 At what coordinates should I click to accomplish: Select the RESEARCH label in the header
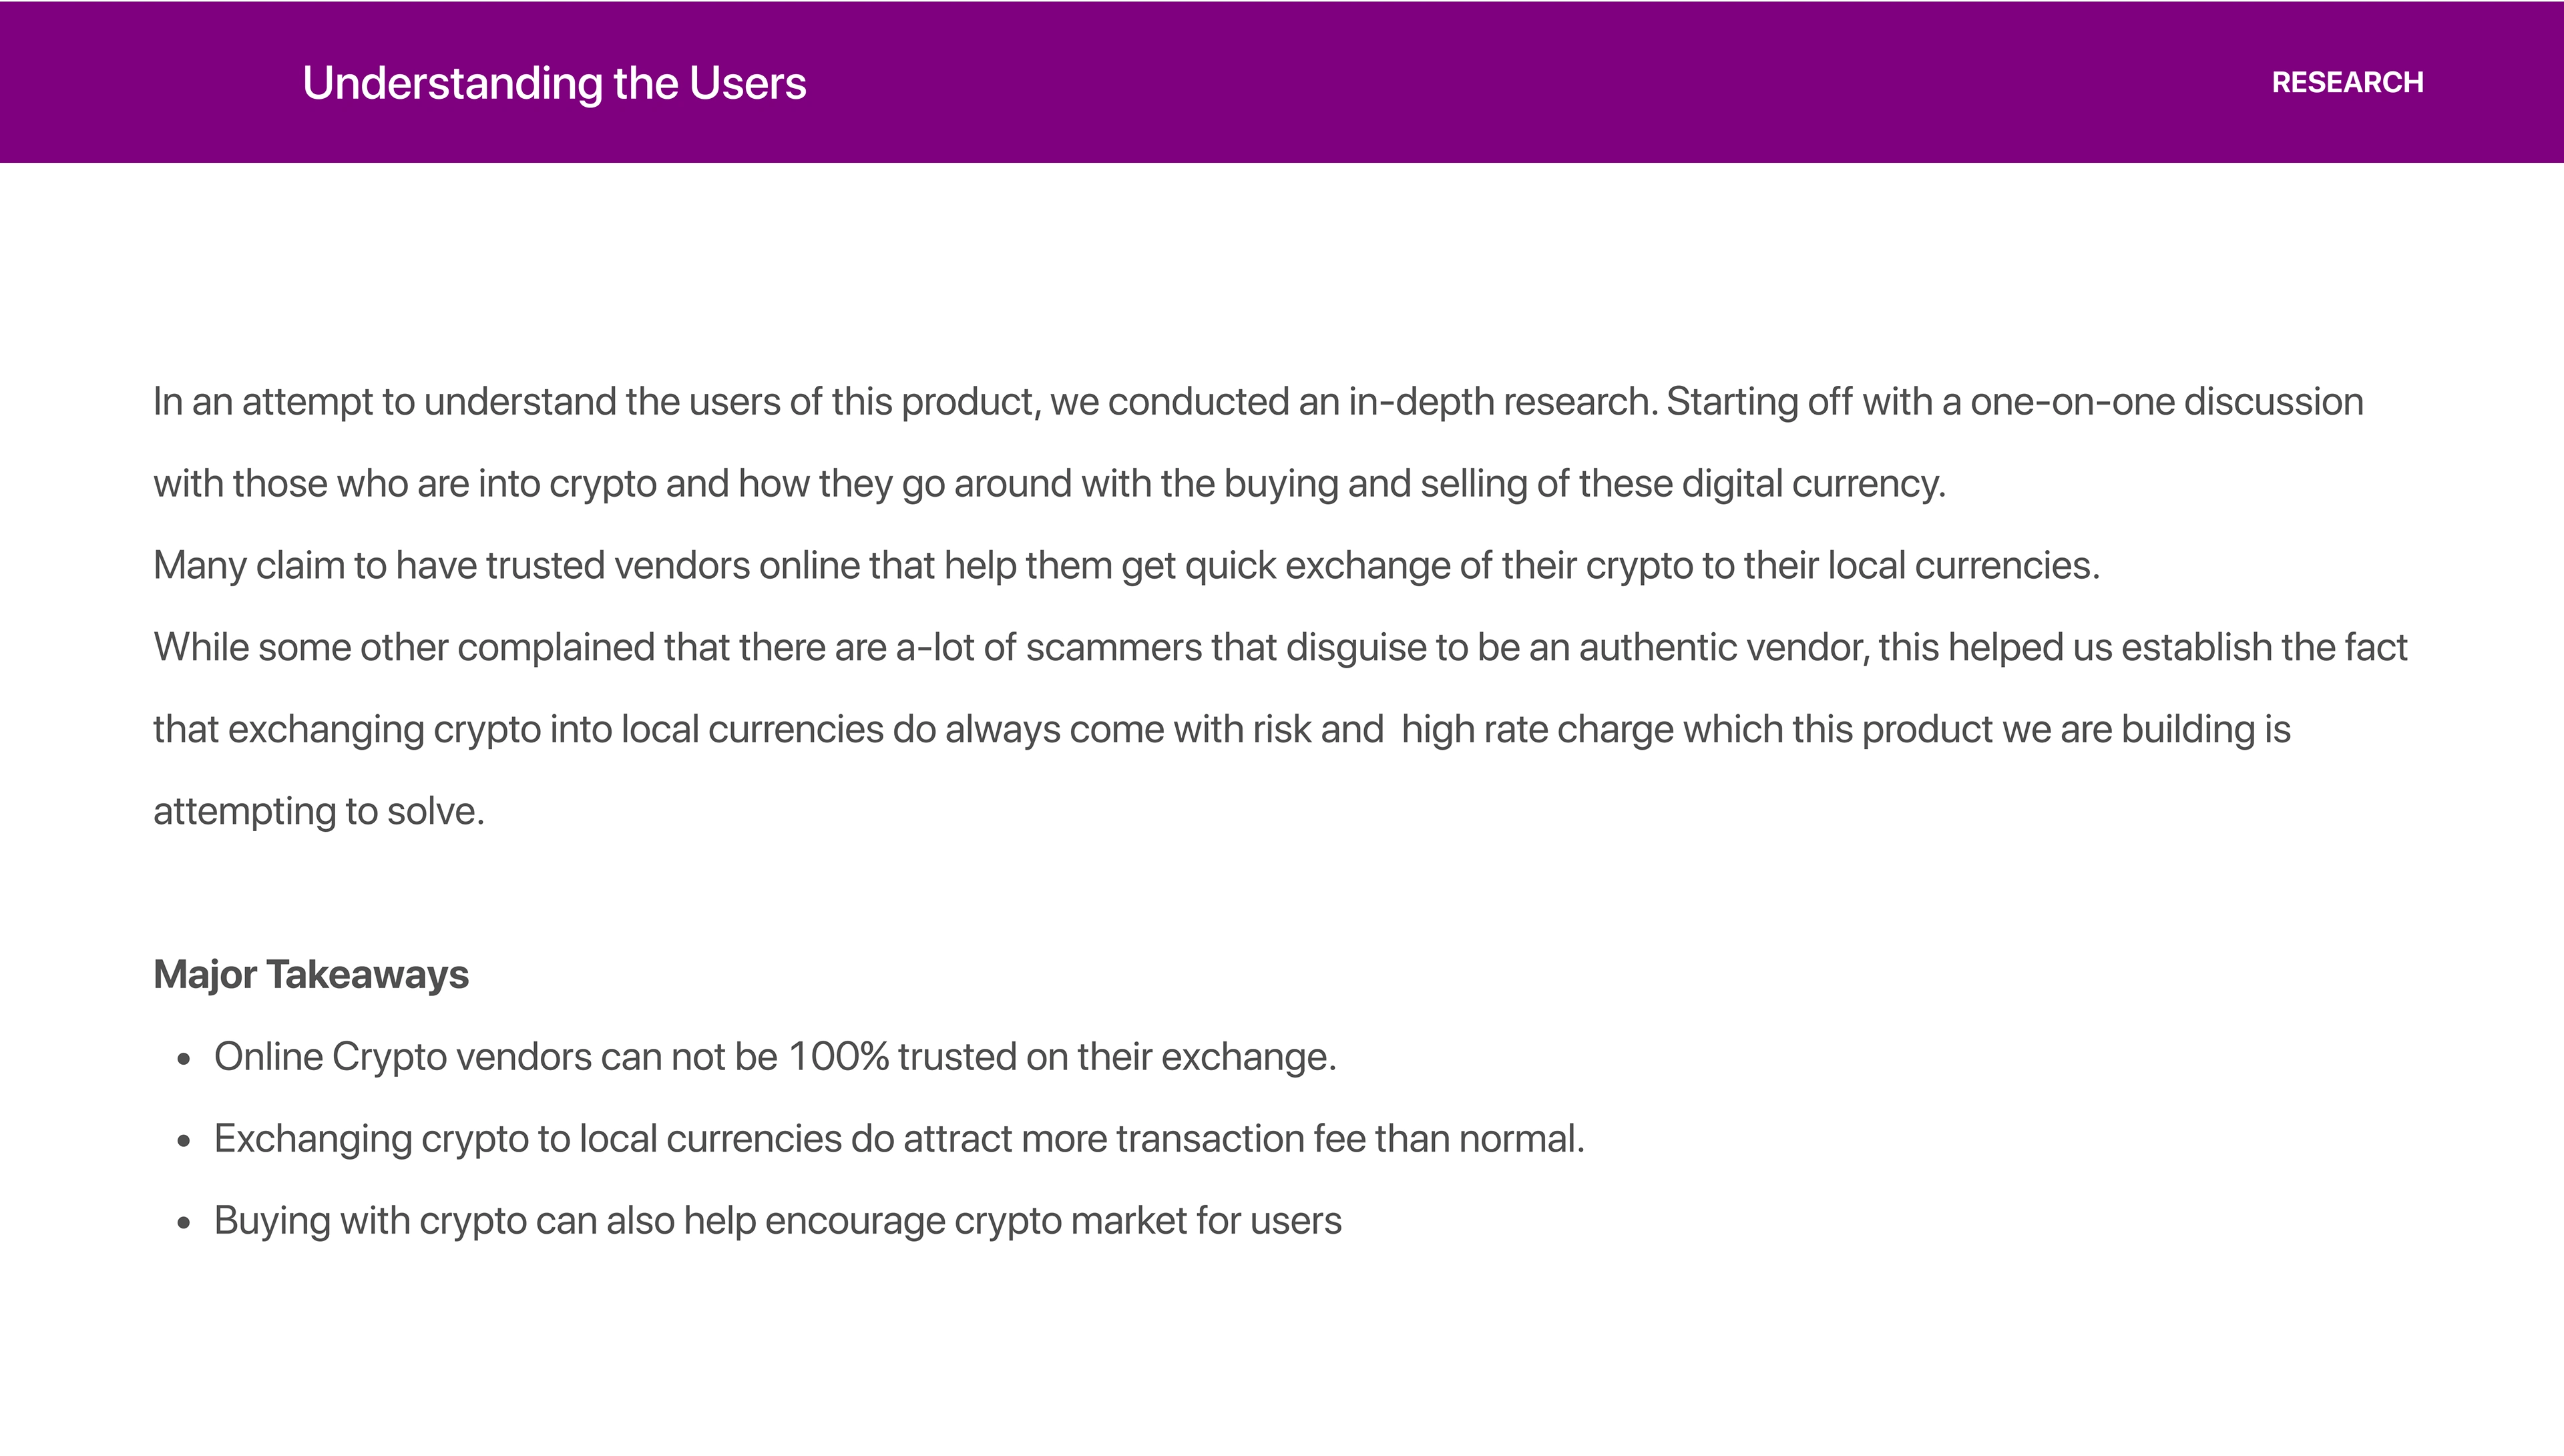(x=2347, y=82)
